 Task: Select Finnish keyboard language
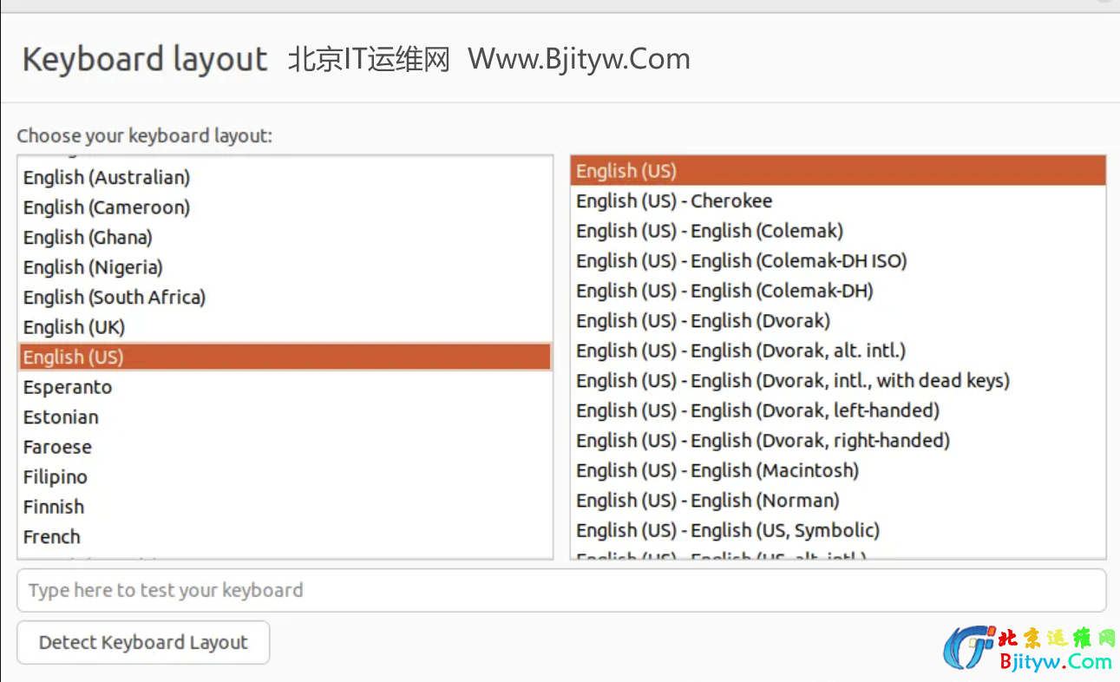54,507
